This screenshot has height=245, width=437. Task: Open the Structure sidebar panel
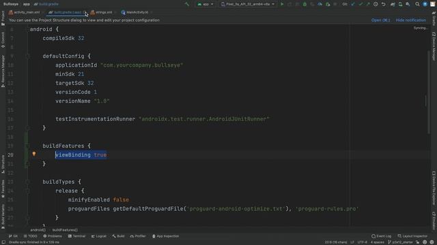(x=3, y=165)
